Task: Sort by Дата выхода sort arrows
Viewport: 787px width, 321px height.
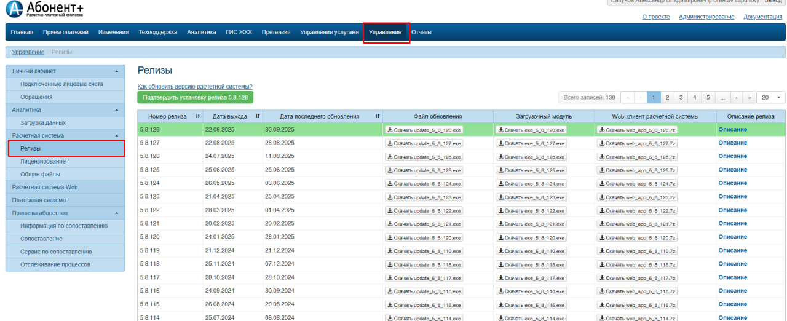Action: click(x=257, y=116)
